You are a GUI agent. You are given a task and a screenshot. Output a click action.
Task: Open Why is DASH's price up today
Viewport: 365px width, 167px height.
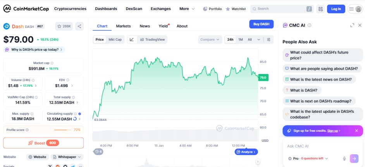coord(34,50)
